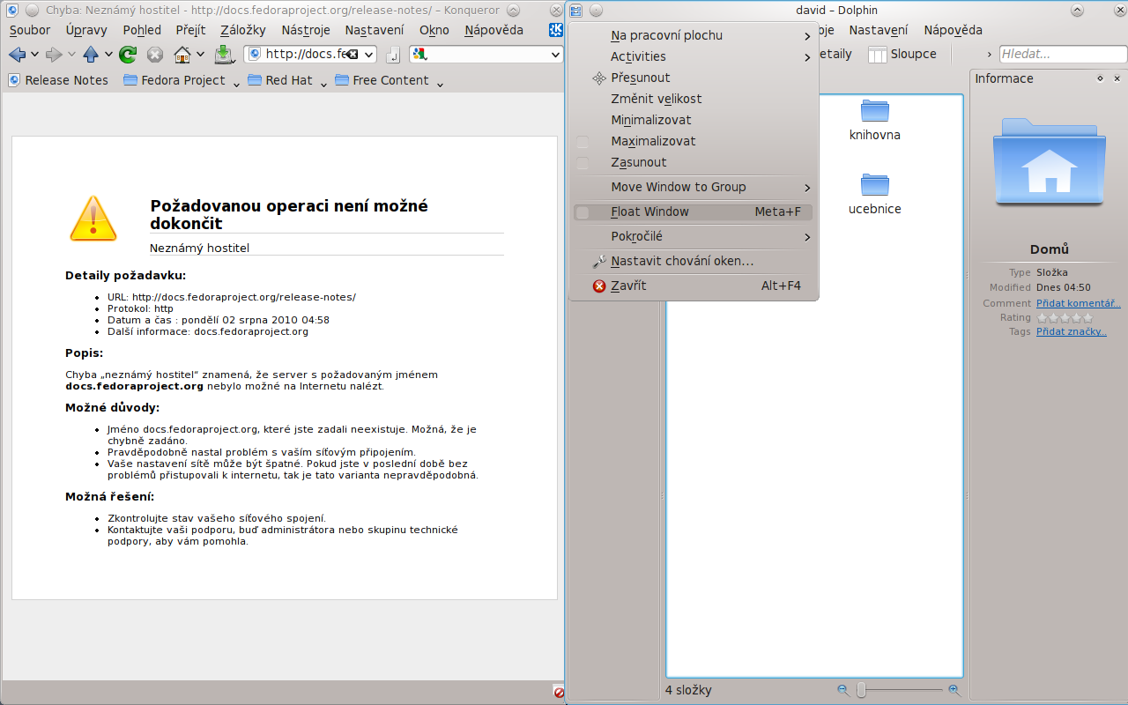Click the pin-on-all-desktops button in Dolphin title bar
The width and height of the screenshot is (1128, 705).
tap(596, 11)
